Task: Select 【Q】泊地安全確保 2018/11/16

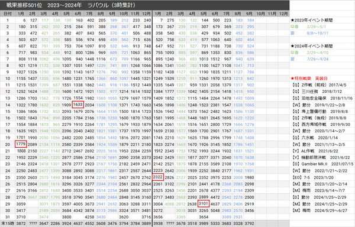Action: tap(322, 98)
